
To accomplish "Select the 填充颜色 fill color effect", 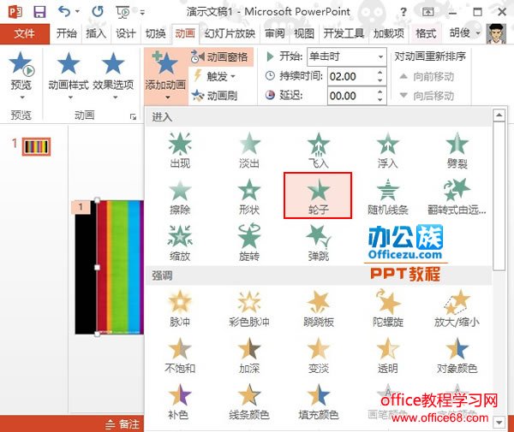I will point(319,401).
